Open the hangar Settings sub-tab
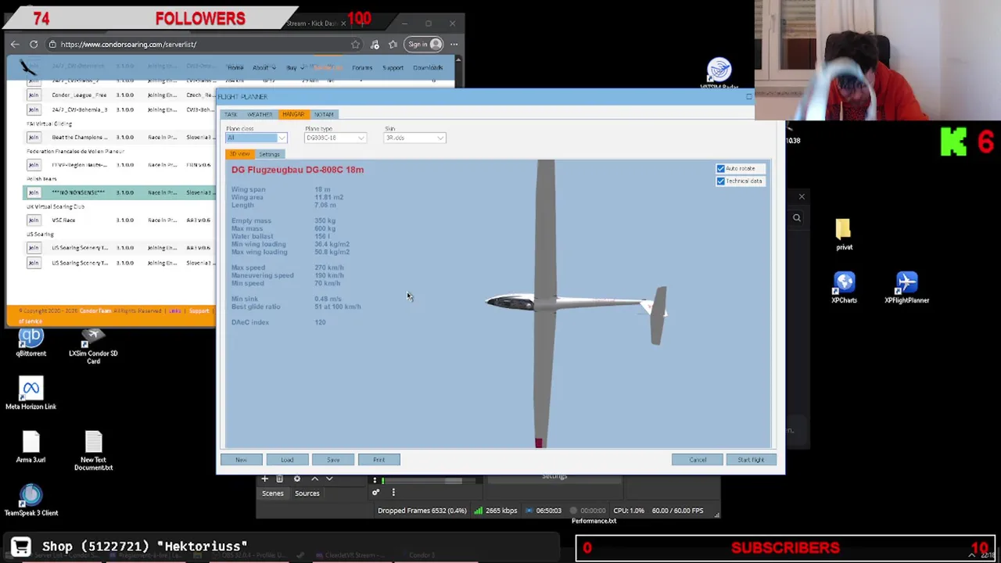 [269, 154]
